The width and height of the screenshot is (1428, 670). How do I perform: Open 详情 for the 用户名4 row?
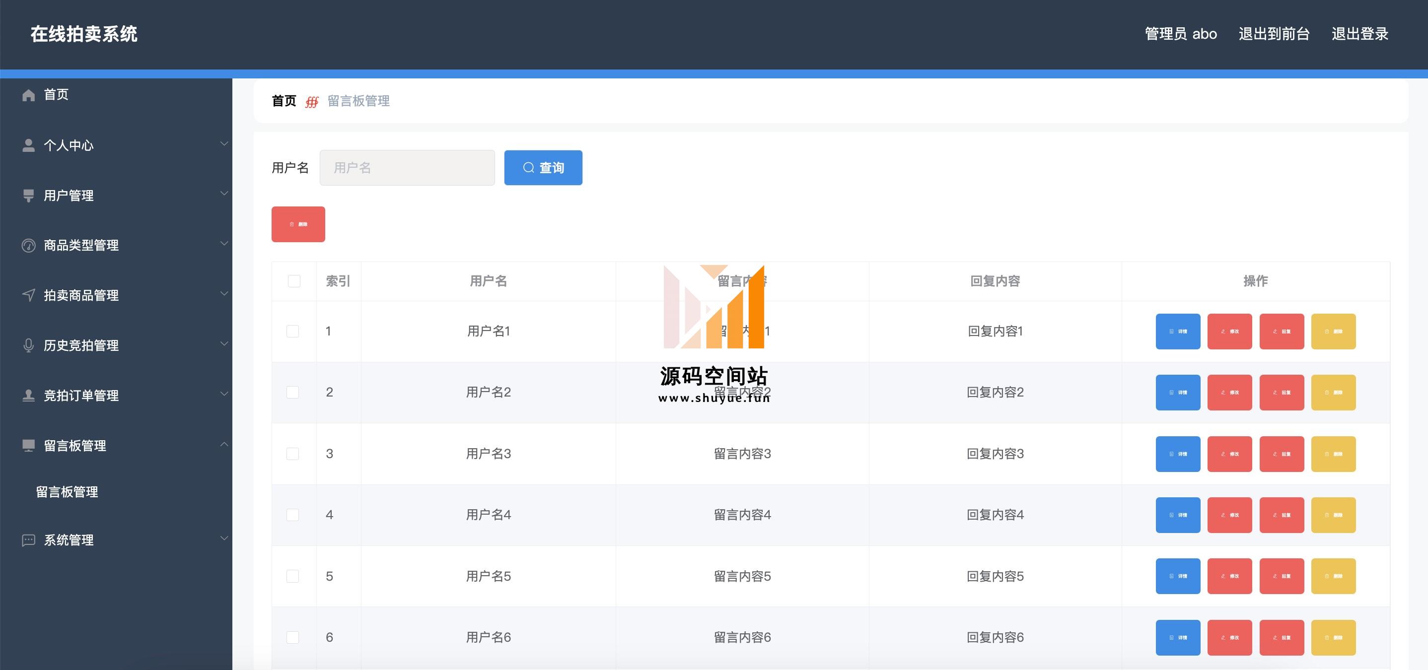coord(1178,515)
